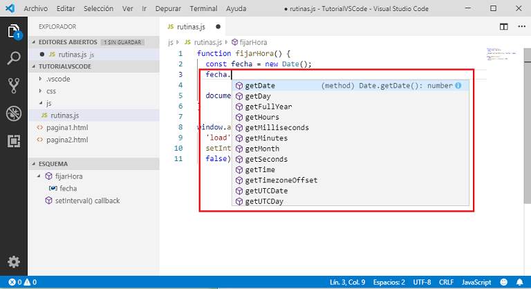The image size is (531, 289).
Task: Open the Editar menu
Action: click(x=66, y=8)
